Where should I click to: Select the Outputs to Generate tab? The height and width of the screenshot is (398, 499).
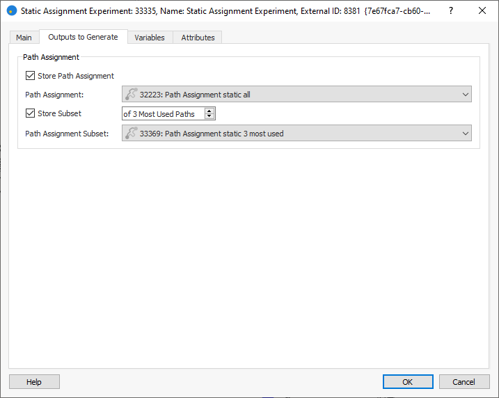(83, 37)
